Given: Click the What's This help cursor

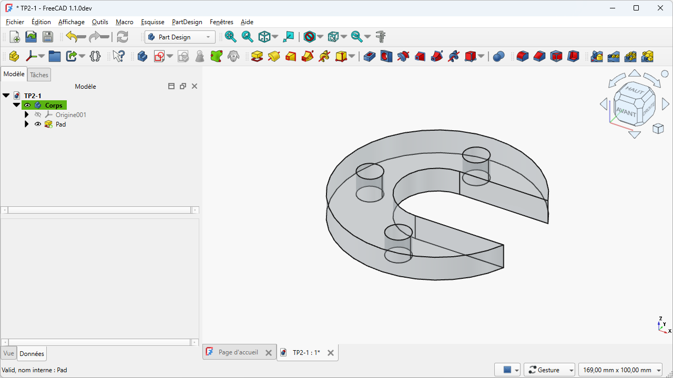Looking at the screenshot, I should 119,56.
